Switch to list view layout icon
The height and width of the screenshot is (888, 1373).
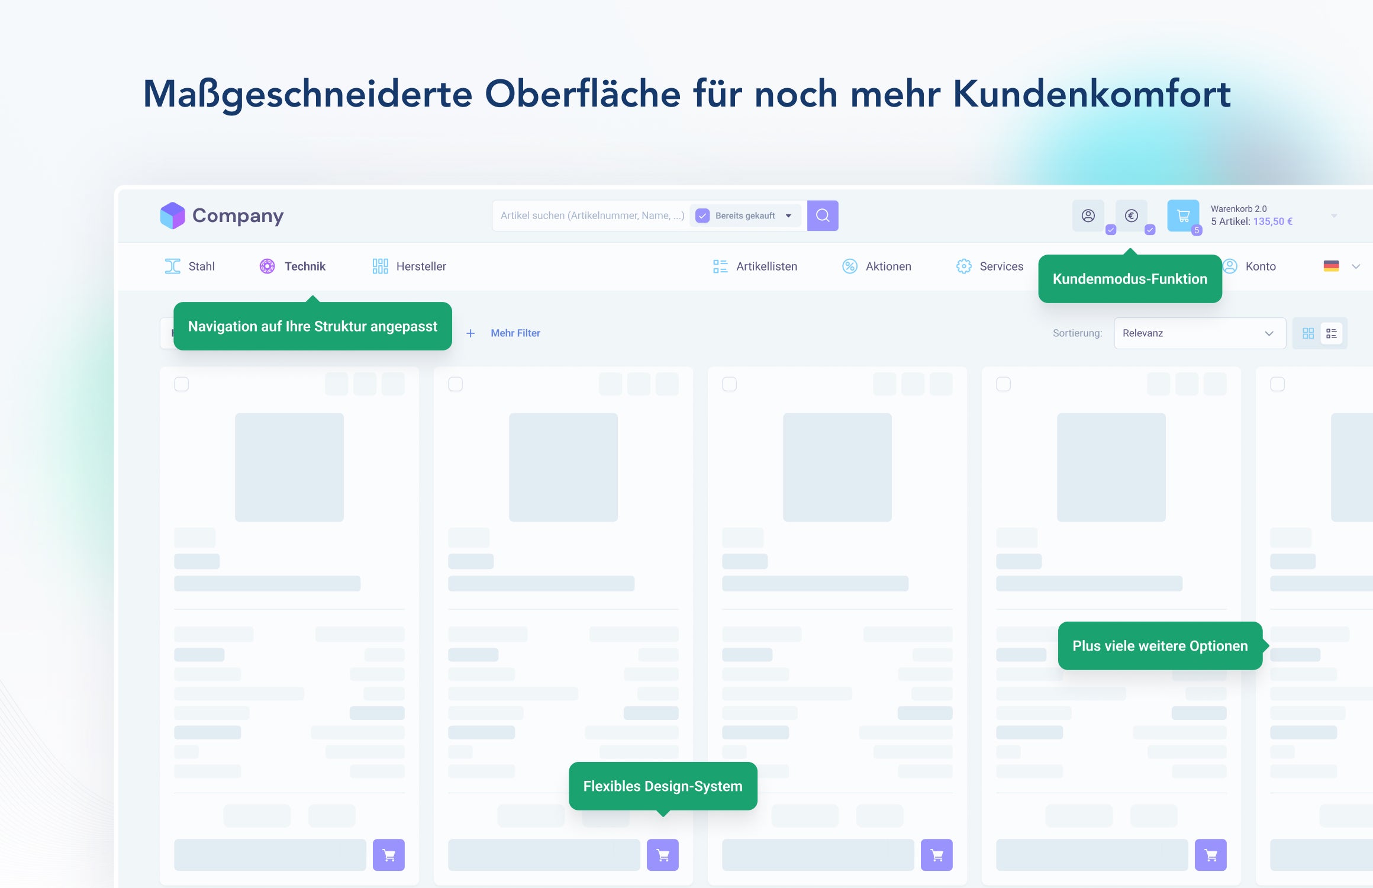pos(1332,333)
